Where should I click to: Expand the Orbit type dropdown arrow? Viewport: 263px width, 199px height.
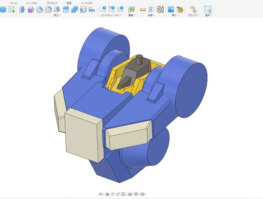pyautogui.click(x=104, y=194)
